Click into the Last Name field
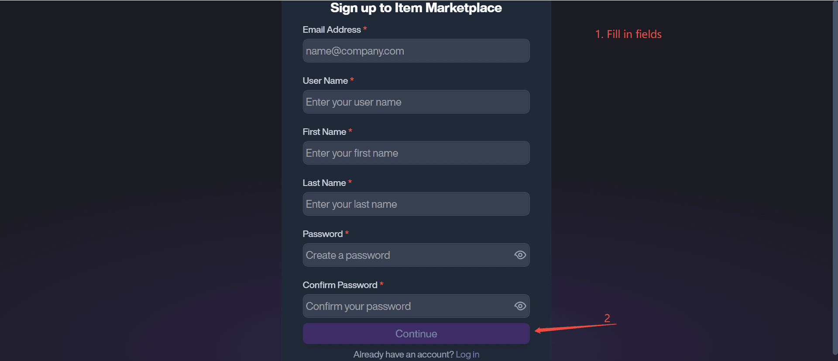Viewport: 838px width, 361px height. tap(416, 204)
